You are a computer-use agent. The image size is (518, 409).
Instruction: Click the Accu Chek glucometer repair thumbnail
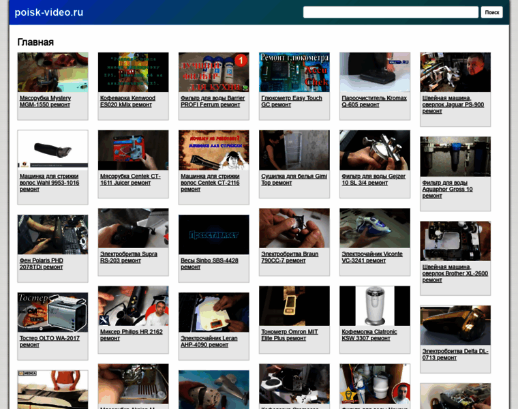click(294, 72)
